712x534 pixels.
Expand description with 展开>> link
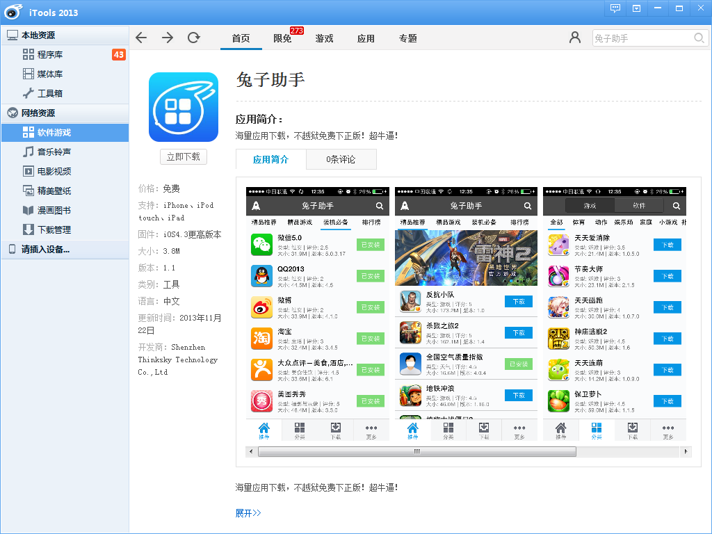click(x=248, y=513)
